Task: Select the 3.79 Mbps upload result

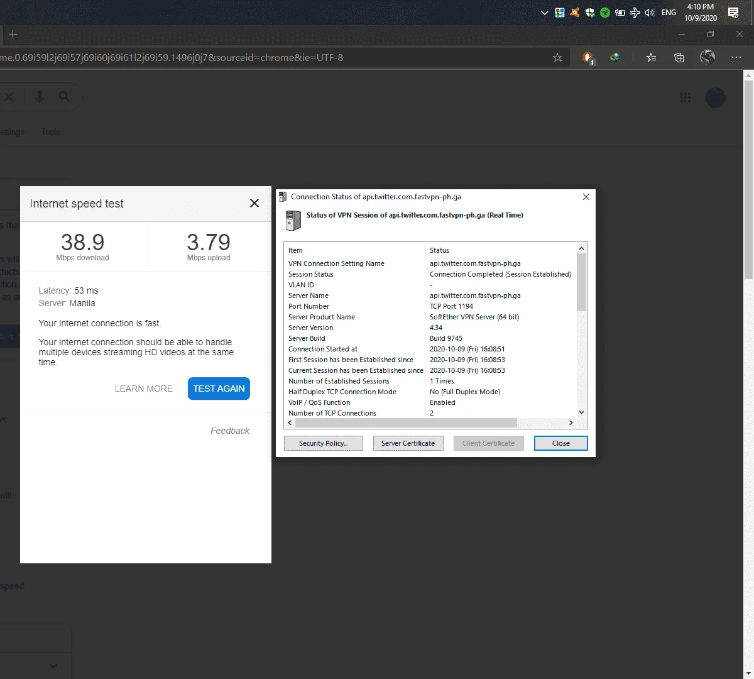Action: [x=209, y=246]
